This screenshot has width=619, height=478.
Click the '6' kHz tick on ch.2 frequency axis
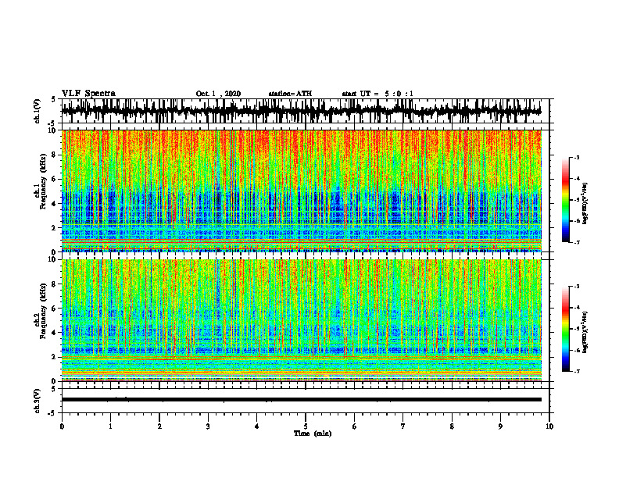click(55, 309)
